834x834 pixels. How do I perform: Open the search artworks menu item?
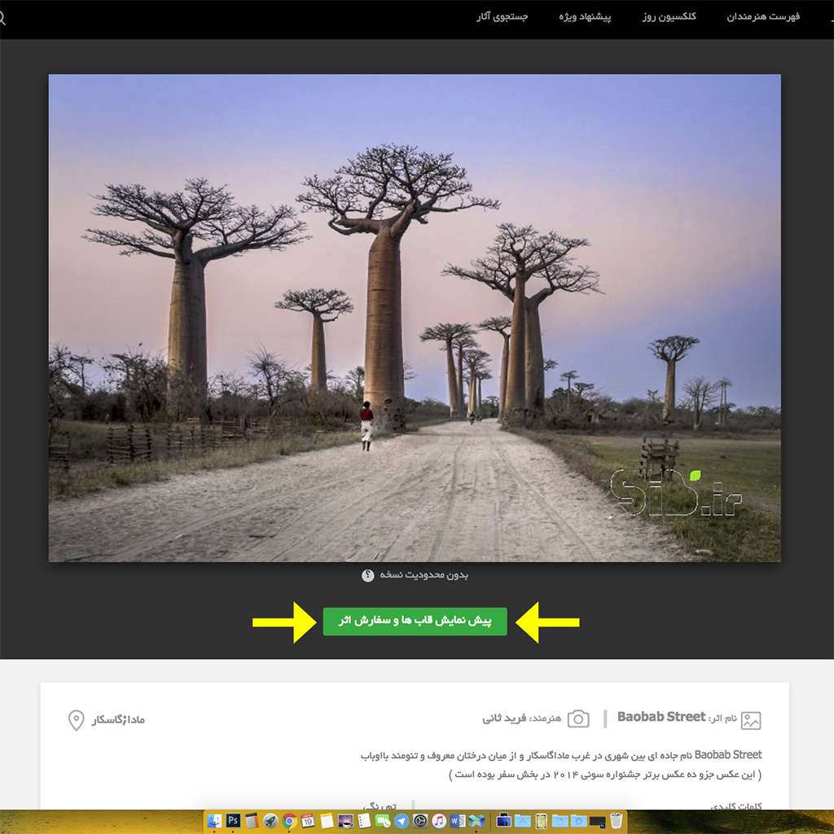(x=502, y=16)
